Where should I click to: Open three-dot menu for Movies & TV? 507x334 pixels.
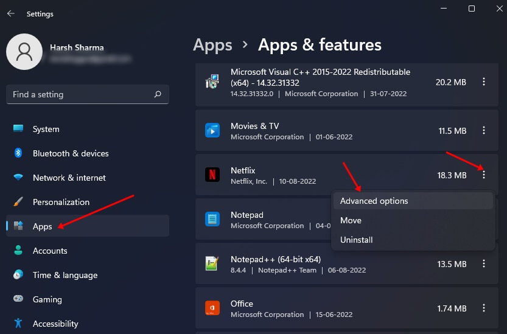click(x=484, y=131)
